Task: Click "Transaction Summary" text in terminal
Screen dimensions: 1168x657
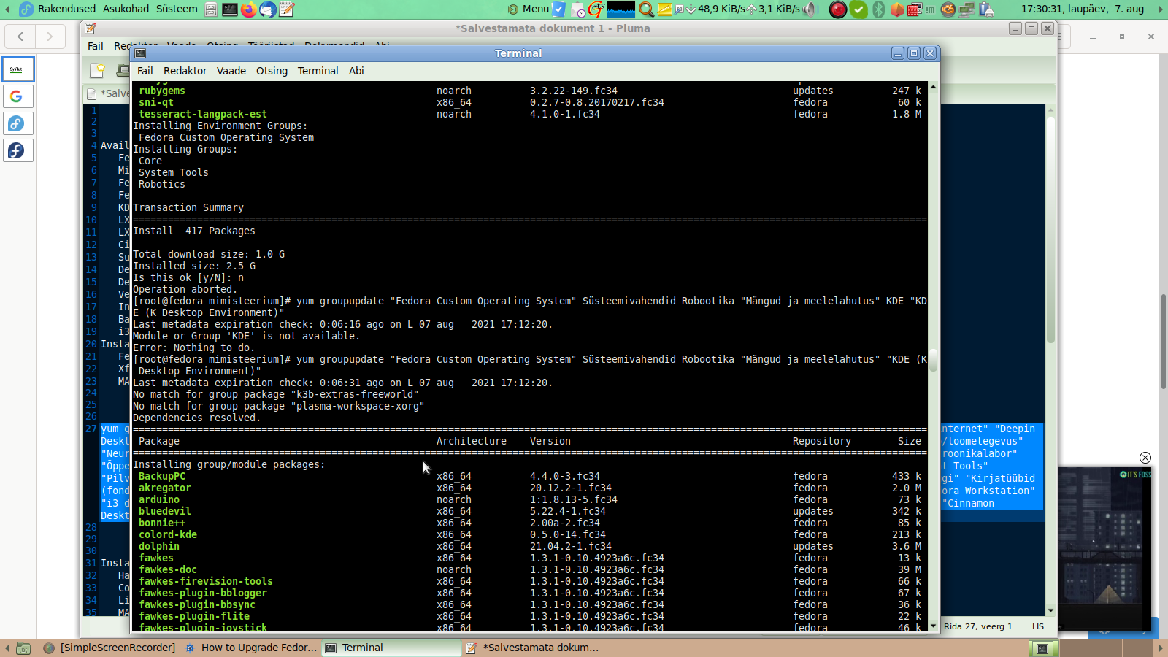Action: 188,207
